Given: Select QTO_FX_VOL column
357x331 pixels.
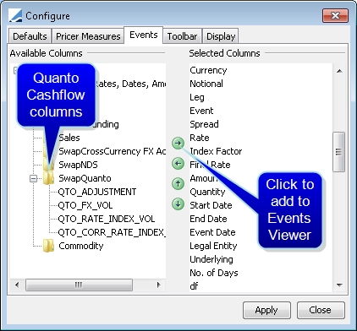Looking at the screenshot, I should [85, 205].
